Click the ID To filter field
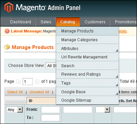137x124 pixels. point(50,118)
